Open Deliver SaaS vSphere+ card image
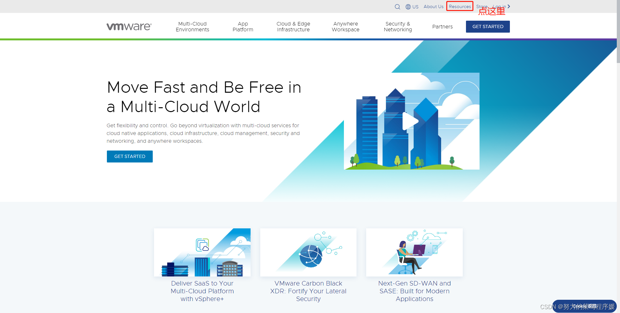This screenshot has height=313, width=620. 202,252
